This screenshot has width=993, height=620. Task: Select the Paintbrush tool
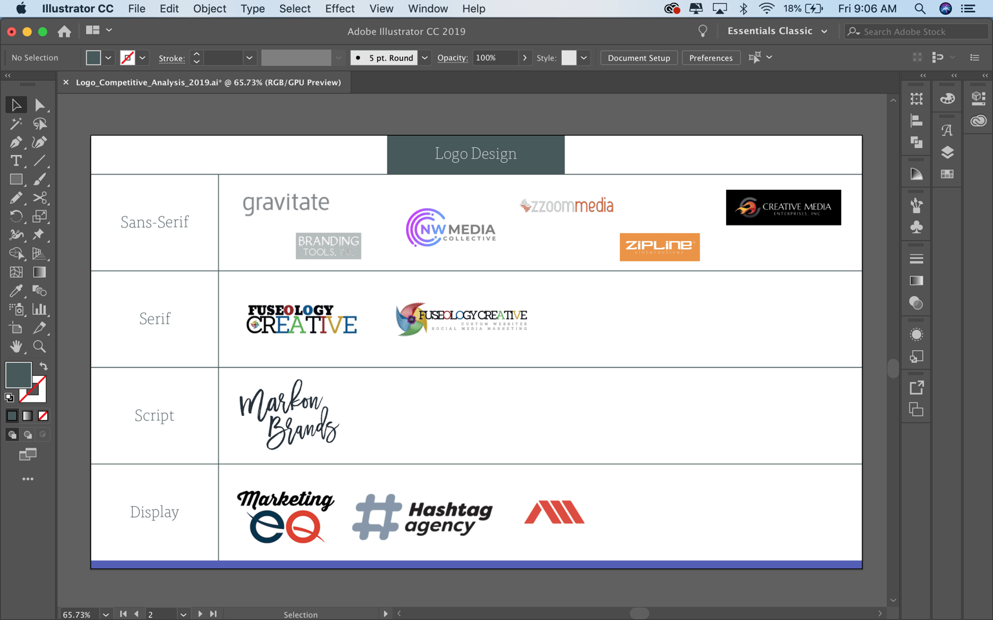(39, 180)
